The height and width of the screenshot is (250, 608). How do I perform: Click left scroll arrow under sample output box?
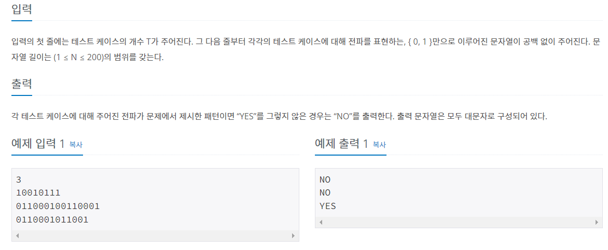321,222
